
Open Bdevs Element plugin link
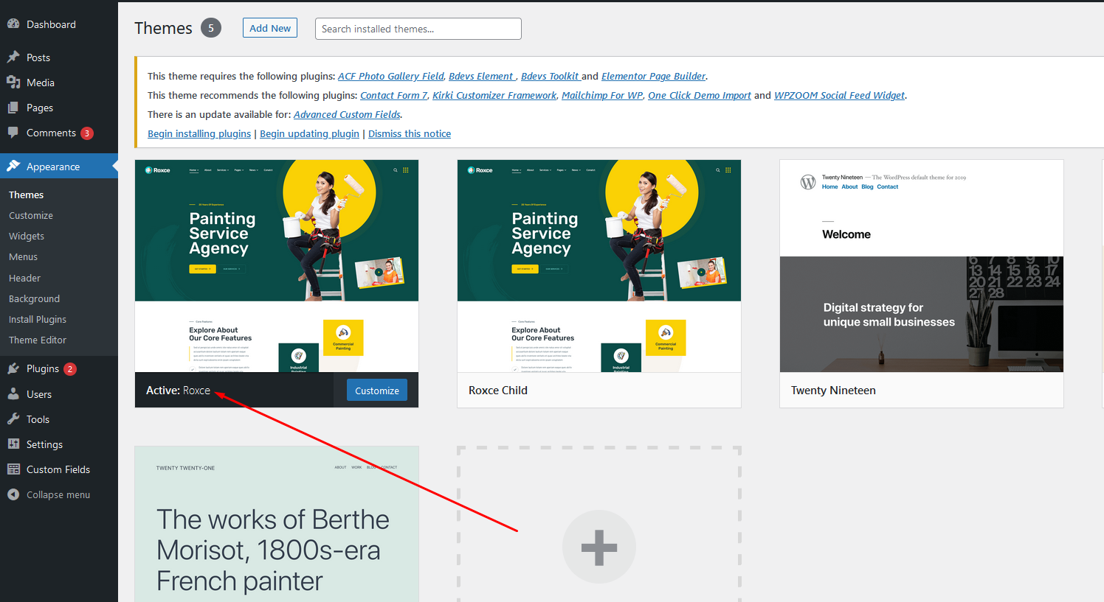(x=481, y=76)
